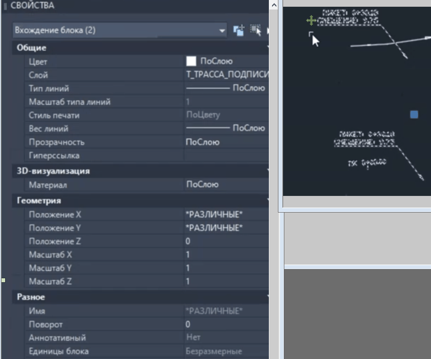431x359 pixels.
Task: Click the scroll up arrow above drawing
Action: [x=273, y=5]
